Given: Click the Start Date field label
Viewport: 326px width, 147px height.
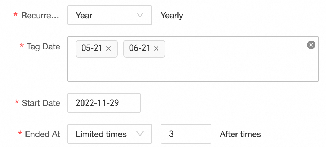Looking at the screenshot, I should point(41,103).
